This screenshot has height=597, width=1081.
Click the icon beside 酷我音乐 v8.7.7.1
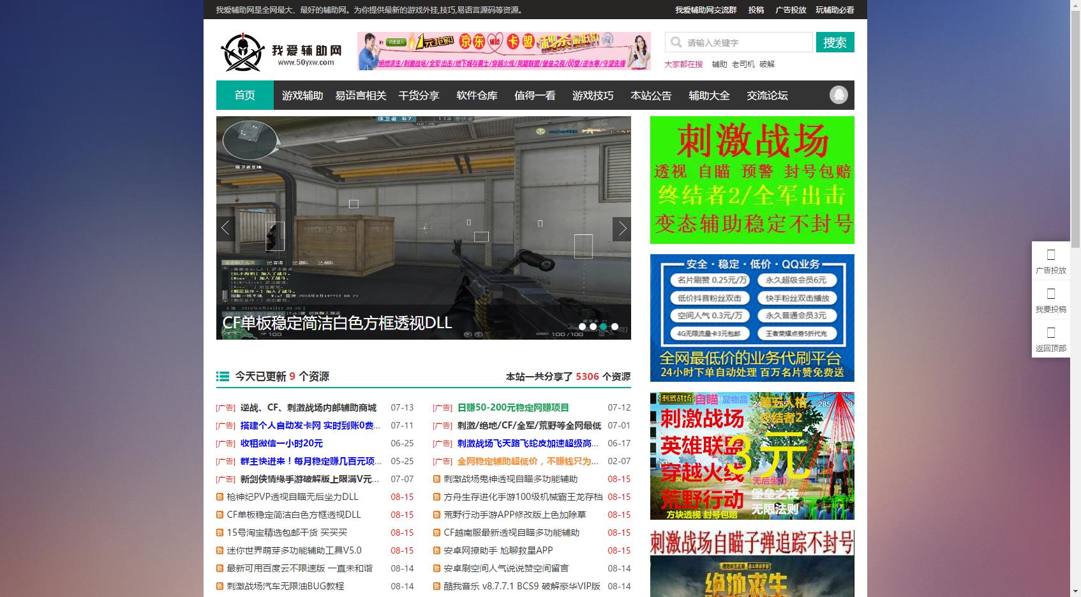[x=437, y=586]
